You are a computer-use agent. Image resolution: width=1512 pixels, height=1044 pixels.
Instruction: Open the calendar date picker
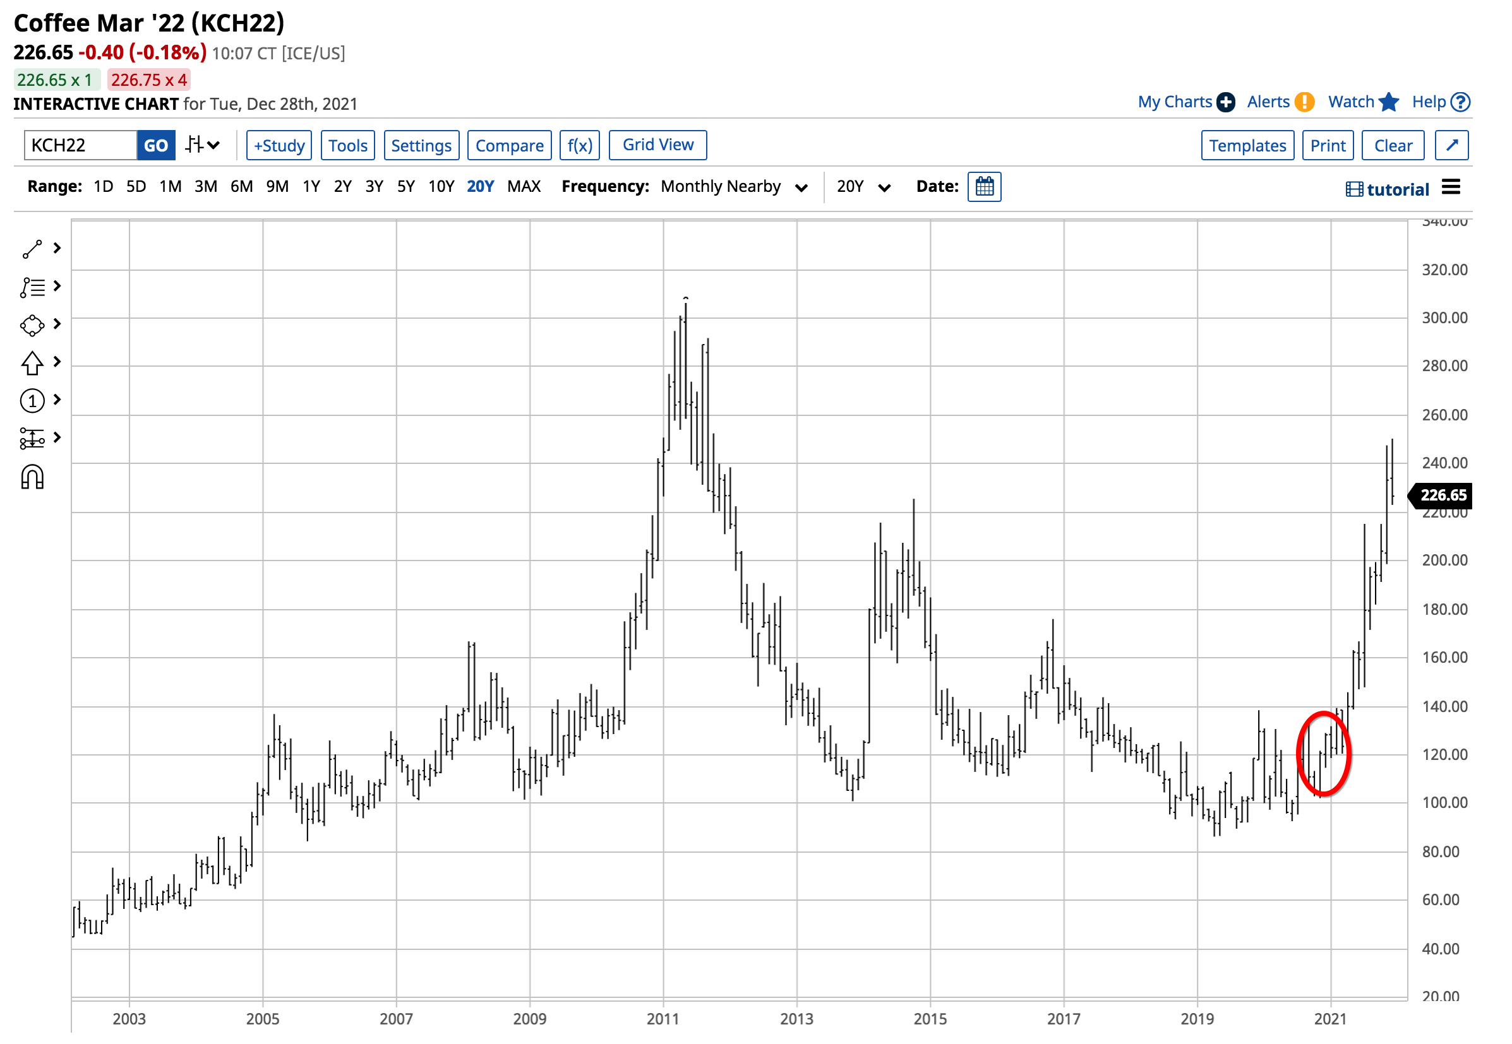[x=985, y=186]
